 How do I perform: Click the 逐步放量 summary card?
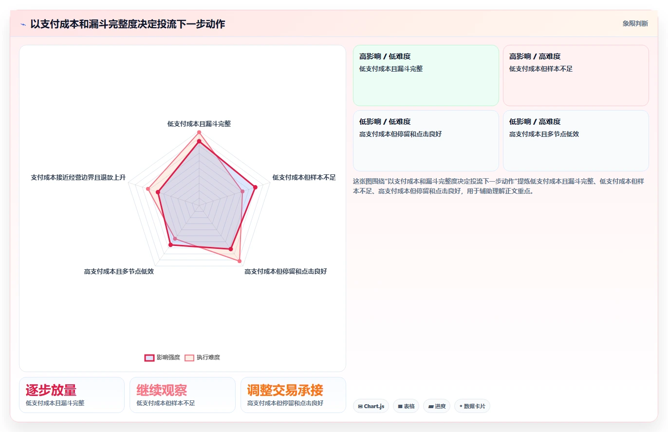tap(72, 395)
